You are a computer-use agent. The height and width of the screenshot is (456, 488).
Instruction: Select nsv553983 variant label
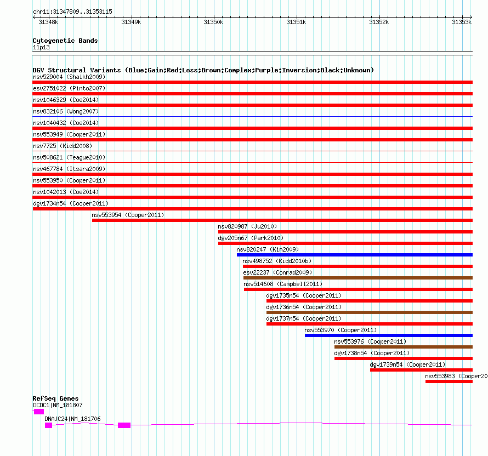[x=456, y=376]
